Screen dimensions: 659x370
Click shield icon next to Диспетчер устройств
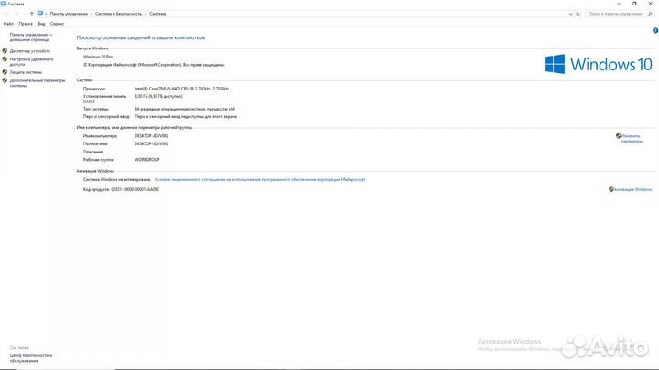[x=5, y=51]
